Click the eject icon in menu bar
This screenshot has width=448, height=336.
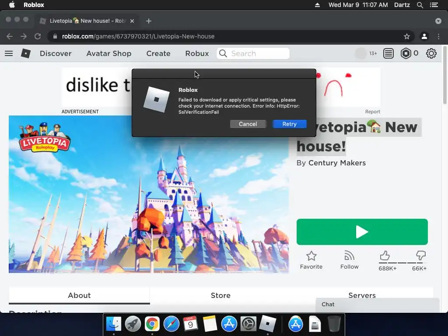pos(317,5)
